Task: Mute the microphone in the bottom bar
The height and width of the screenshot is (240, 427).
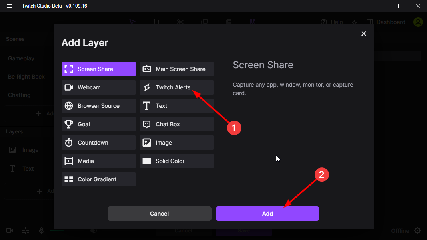Action: 42,230
